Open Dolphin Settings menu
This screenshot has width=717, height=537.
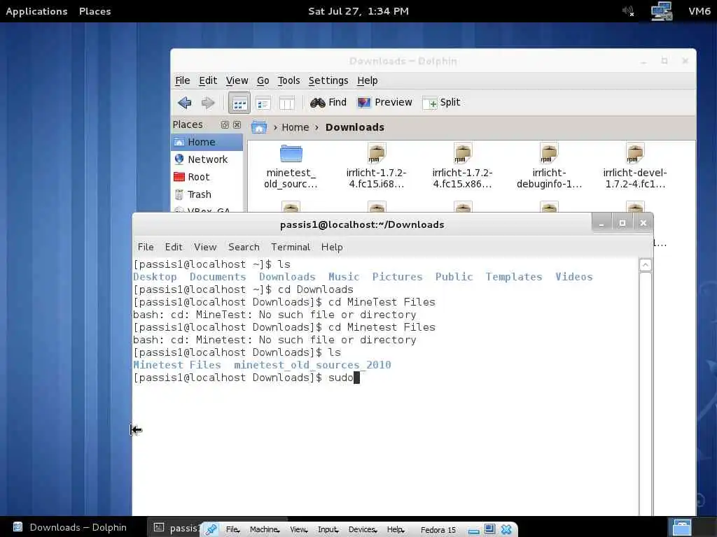[328, 81]
